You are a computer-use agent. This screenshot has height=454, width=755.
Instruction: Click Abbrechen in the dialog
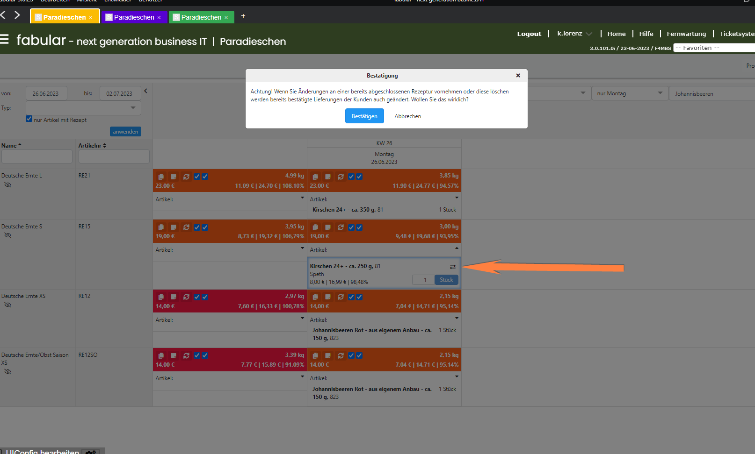tap(407, 116)
